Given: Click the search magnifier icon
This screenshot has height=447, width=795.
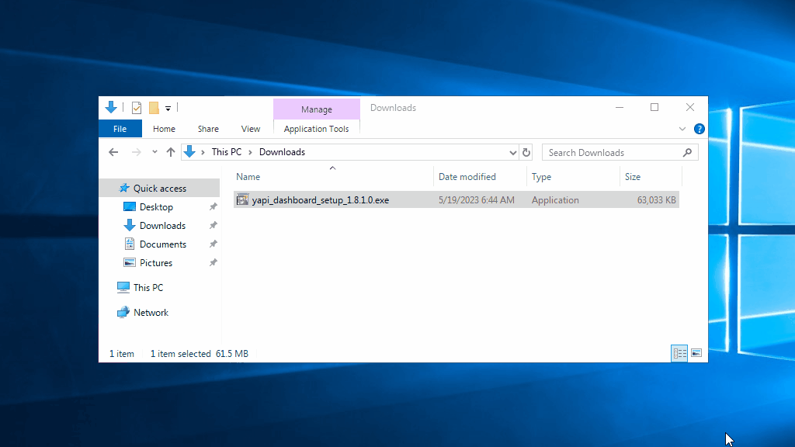Looking at the screenshot, I should [x=687, y=152].
